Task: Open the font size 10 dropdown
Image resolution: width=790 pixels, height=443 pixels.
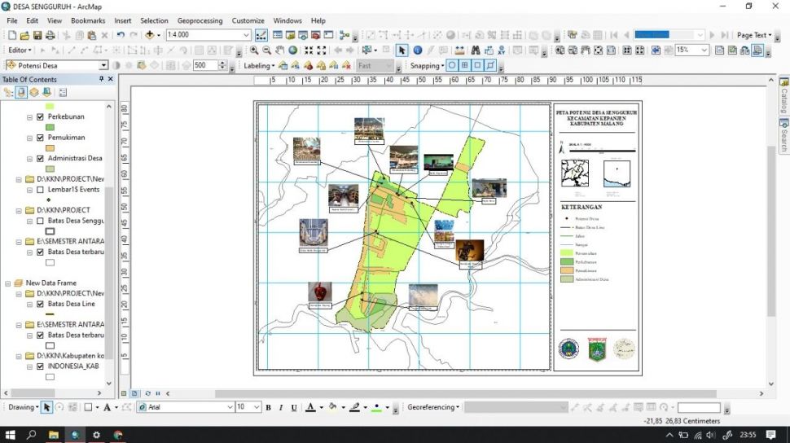Action: pyautogui.click(x=257, y=407)
